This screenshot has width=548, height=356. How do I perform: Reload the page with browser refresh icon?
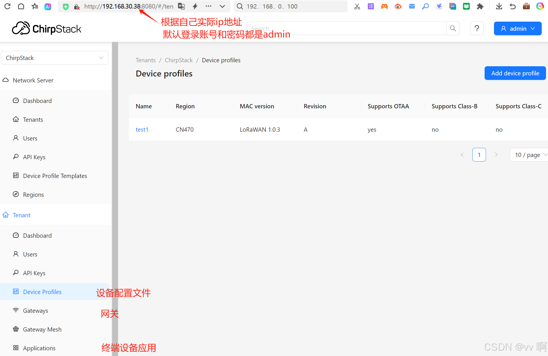tap(7, 6)
